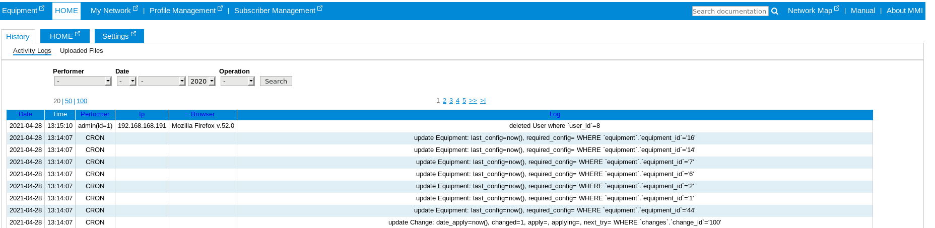
Task: Sort table by Date column header
Action: pos(25,114)
